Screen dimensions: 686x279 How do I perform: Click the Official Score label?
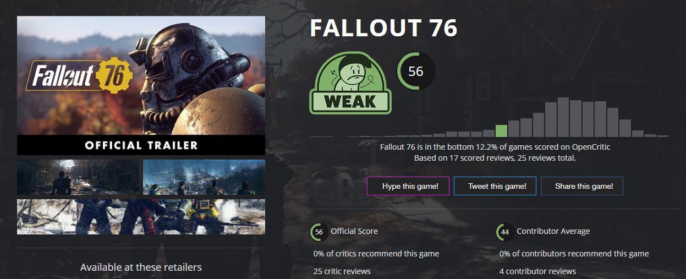click(x=354, y=231)
